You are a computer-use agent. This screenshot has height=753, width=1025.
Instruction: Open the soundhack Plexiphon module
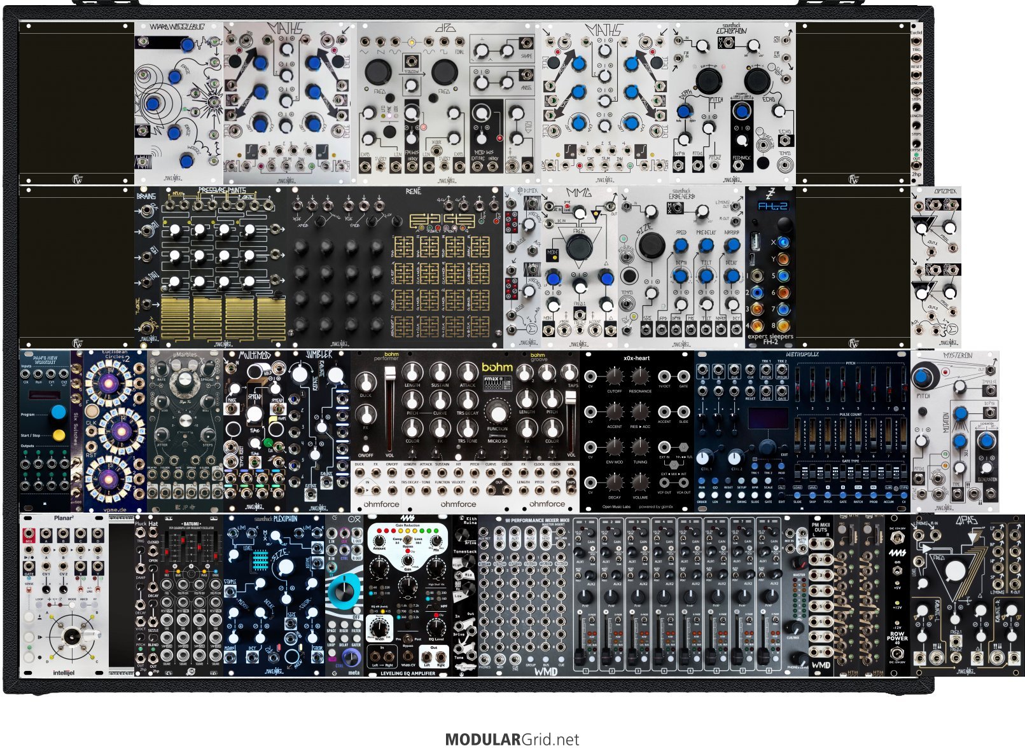pos(274,595)
